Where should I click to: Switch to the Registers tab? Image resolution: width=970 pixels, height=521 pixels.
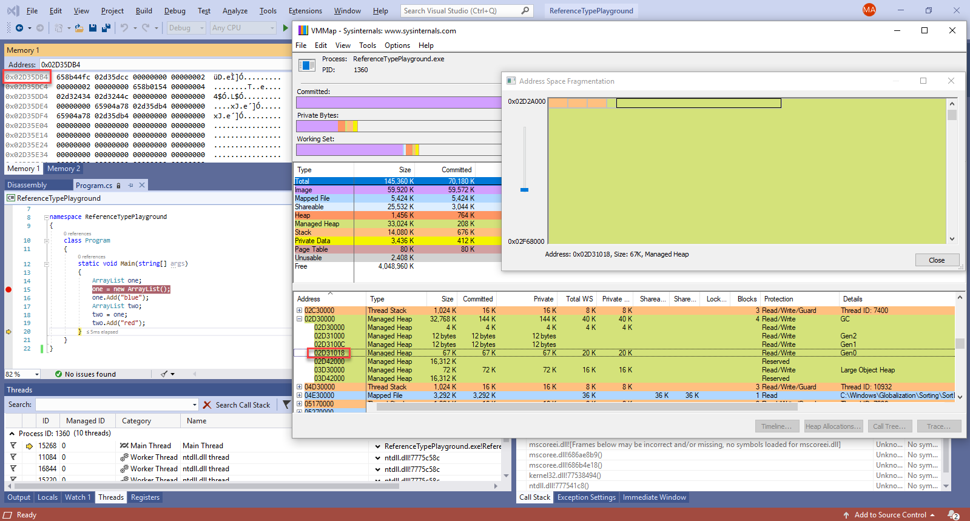pyautogui.click(x=145, y=497)
